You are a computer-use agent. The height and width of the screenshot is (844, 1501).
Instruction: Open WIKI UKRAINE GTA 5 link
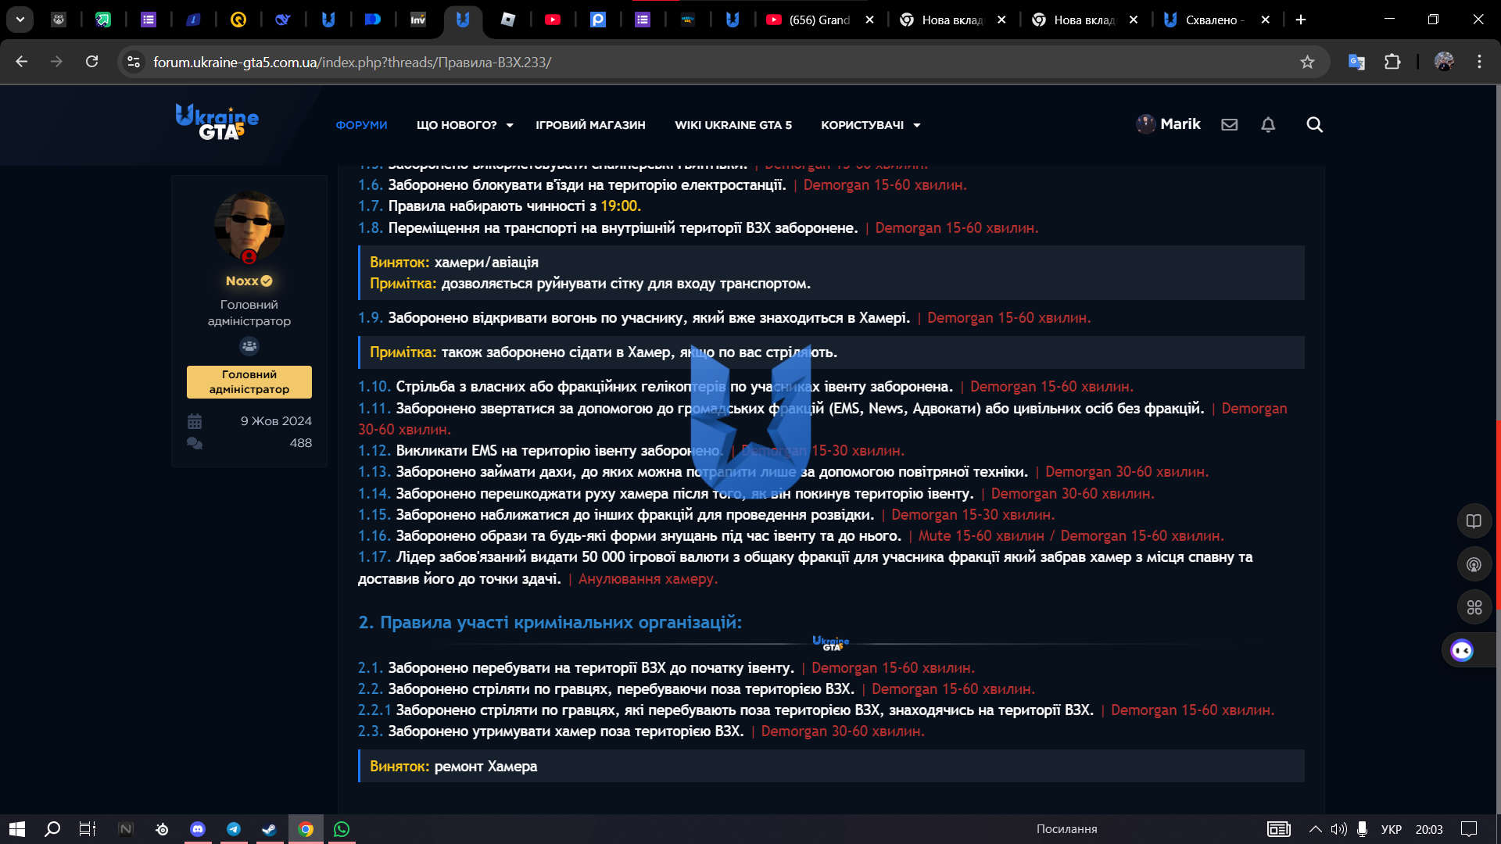click(733, 125)
